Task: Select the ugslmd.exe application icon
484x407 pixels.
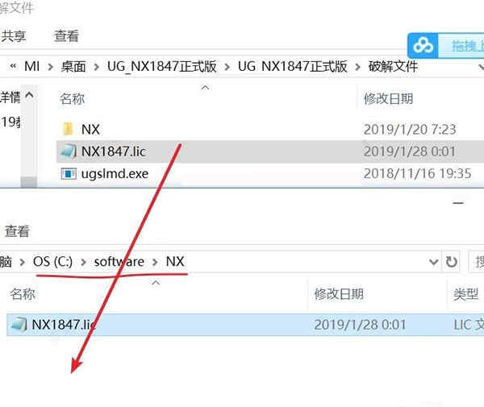Action: (x=69, y=173)
